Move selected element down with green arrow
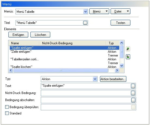 [128, 57]
